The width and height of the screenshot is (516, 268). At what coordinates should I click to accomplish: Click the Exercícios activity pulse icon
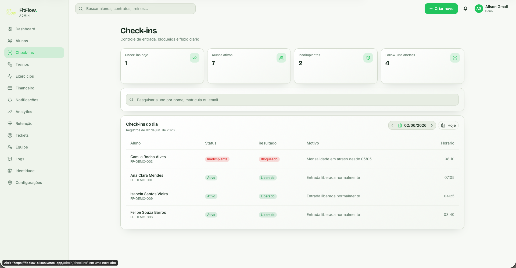click(x=10, y=76)
